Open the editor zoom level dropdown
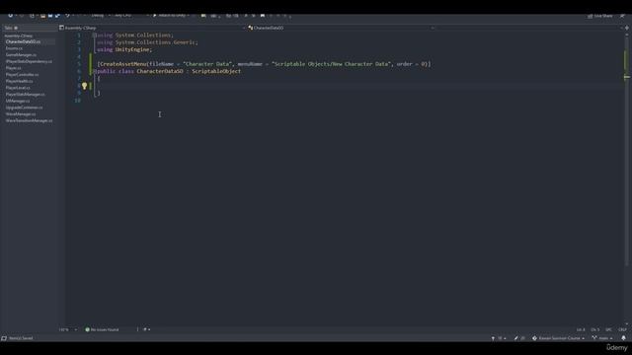The width and height of the screenshot is (632, 355). [x=68, y=329]
